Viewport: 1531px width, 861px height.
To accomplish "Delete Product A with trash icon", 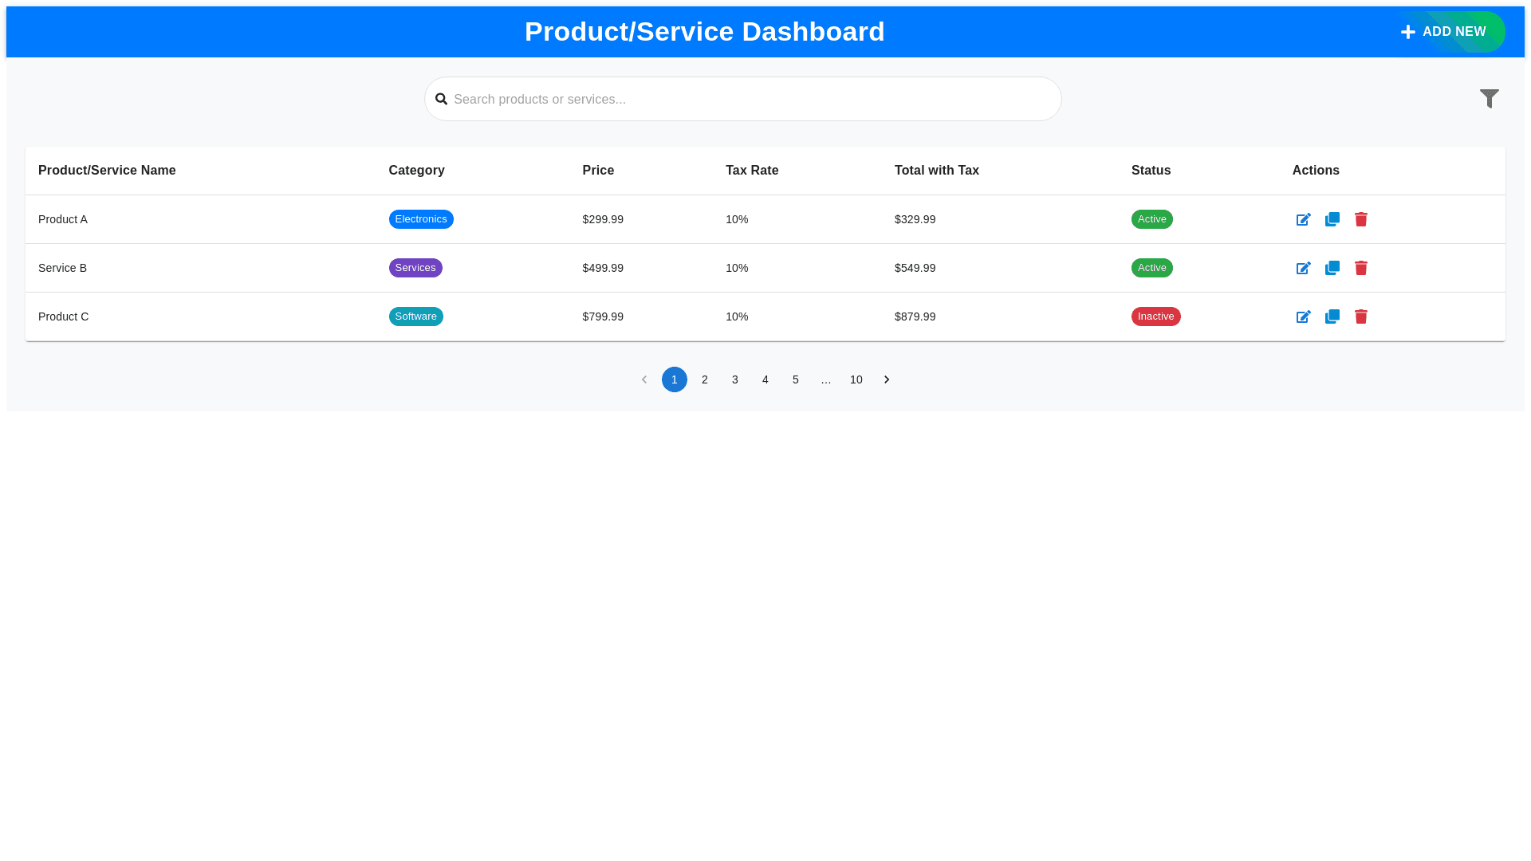I will pyautogui.click(x=1360, y=219).
